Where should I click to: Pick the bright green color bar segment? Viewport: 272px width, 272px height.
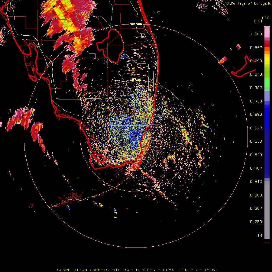[x=267, y=83]
